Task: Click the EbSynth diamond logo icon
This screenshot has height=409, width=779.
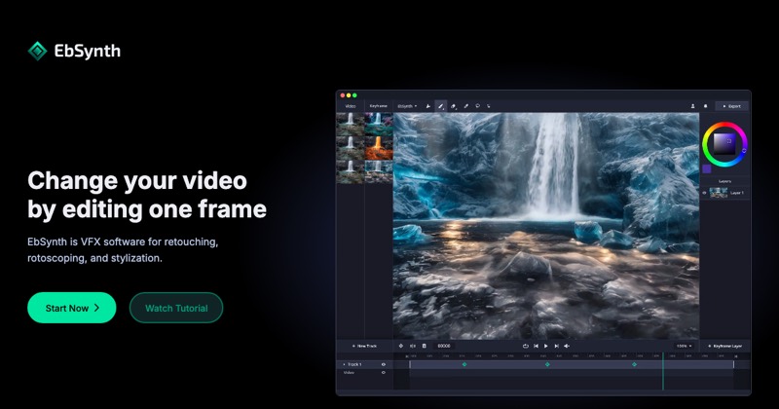Action: pos(37,51)
